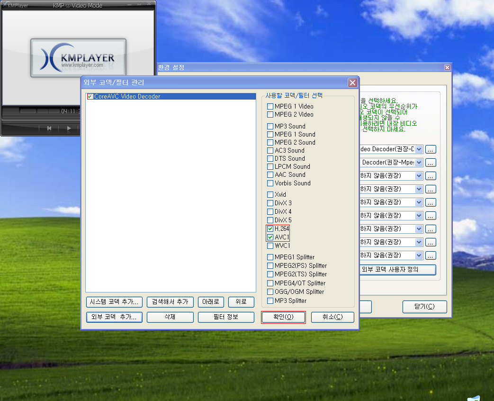The width and height of the screenshot is (494, 401).
Task: Enable the OGG/OGM Splitter checkbox
Action: (270, 292)
